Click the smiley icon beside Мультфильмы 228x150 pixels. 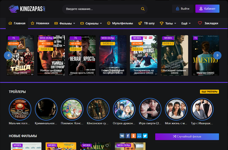[109, 23]
